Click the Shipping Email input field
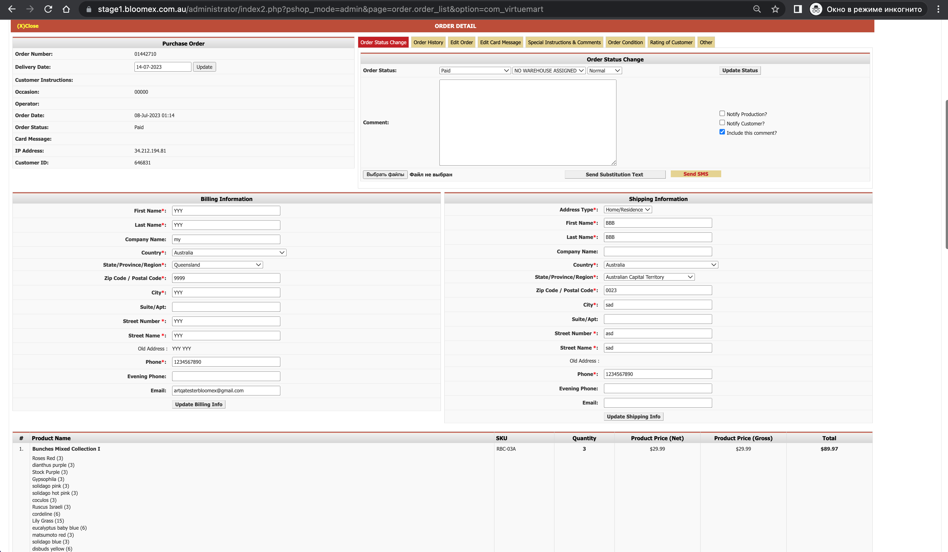The image size is (948, 552). tap(658, 403)
